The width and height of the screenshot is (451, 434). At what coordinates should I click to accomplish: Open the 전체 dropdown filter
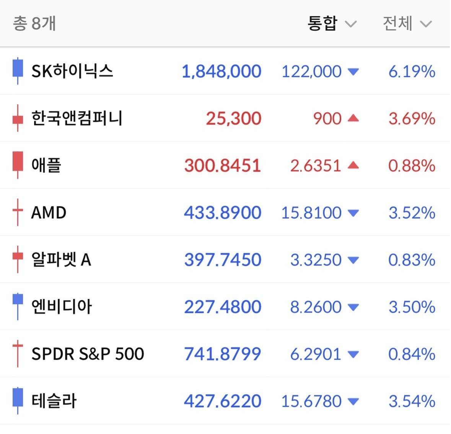(407, 23)
